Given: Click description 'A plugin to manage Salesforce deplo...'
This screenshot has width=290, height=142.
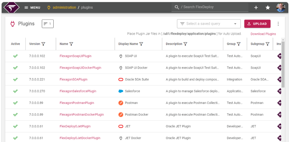Looking at the screenshot, I should (192, 91).
